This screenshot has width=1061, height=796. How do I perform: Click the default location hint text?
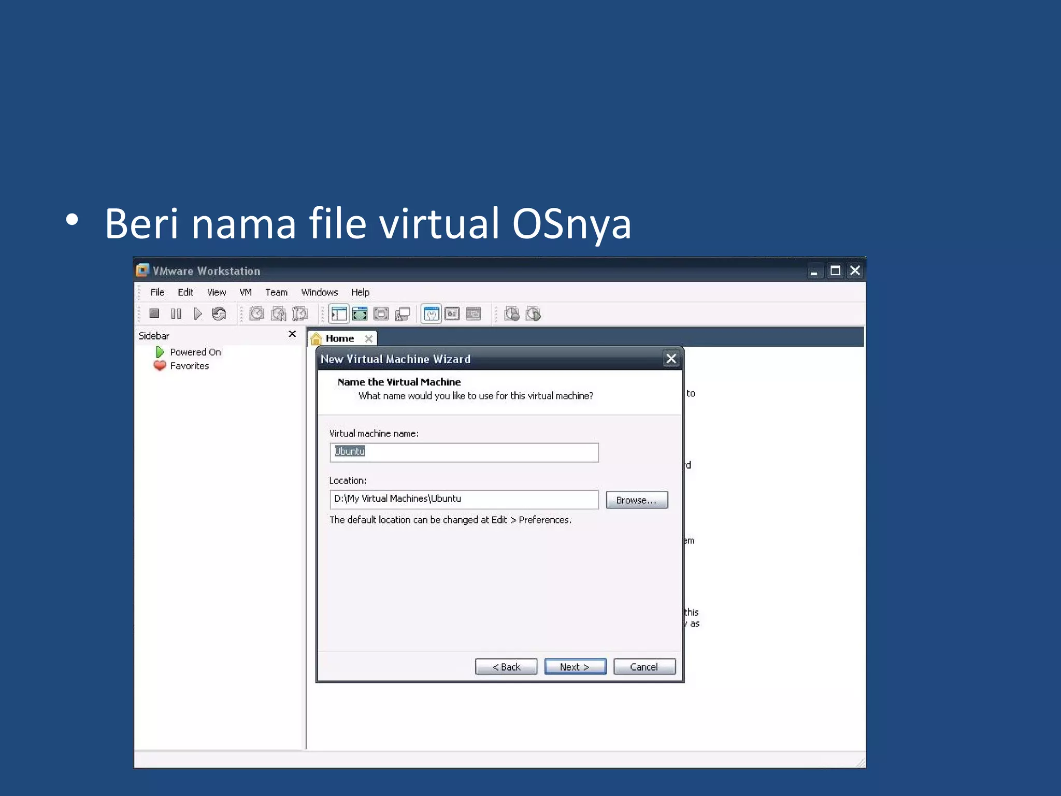point(450,520)
